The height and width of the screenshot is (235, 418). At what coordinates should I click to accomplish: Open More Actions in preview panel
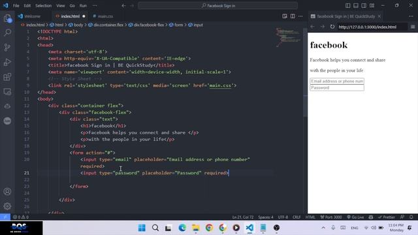click(411, 16)
